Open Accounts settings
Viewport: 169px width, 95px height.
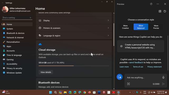[x=17, y=51]
